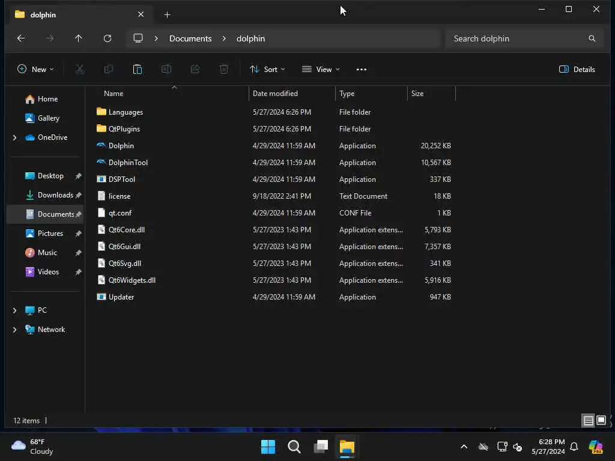Refresh the current folder view

click(108, 38)
